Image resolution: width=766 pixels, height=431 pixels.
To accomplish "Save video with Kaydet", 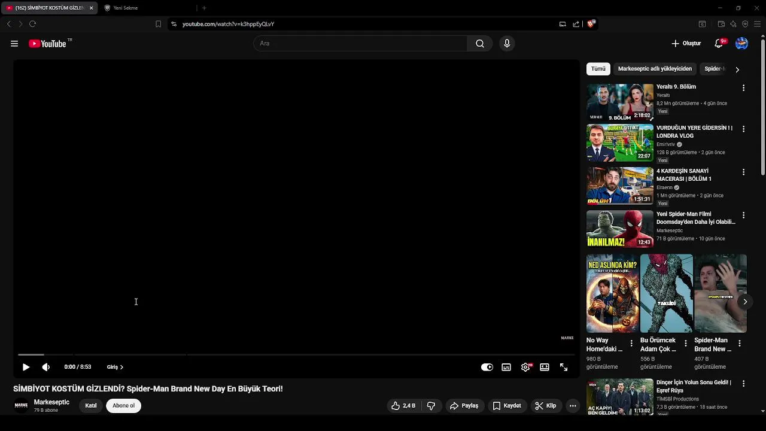I will click(x=506, y=406).
